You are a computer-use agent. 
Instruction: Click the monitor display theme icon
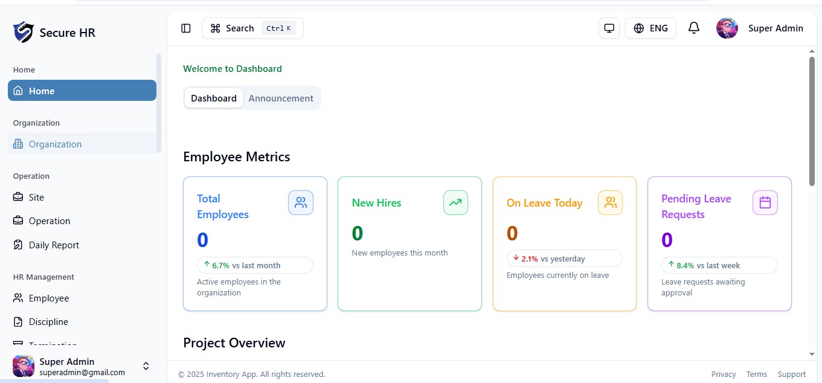pyautogui.click(x=609, y=28)
